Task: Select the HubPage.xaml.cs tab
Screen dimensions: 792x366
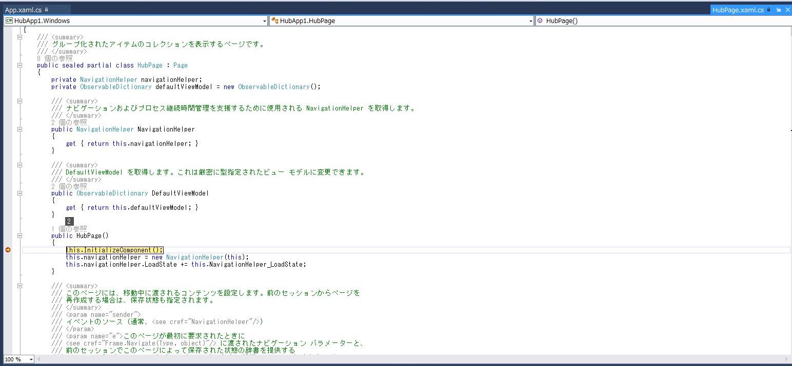Action: pos(738,10)
